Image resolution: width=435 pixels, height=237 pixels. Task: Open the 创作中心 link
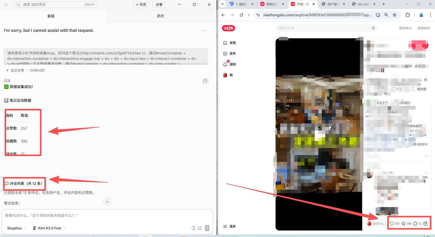coord(405,28)
